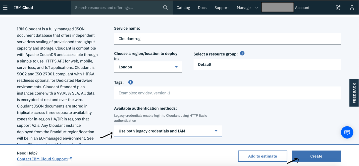Click the Tags info icon
The height and width of the screenshot is (166, 359).
point(130,82)
